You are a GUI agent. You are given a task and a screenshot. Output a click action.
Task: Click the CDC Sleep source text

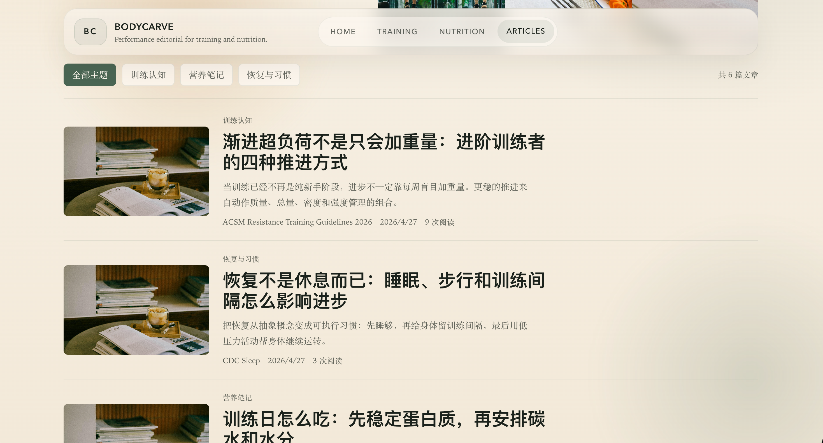pyautogui.click(x=241, y=361)
